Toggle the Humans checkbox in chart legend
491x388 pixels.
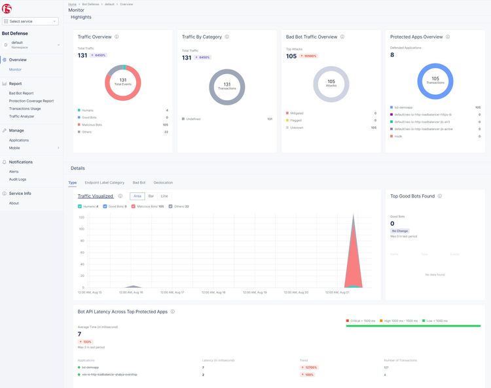coord(80,207)
